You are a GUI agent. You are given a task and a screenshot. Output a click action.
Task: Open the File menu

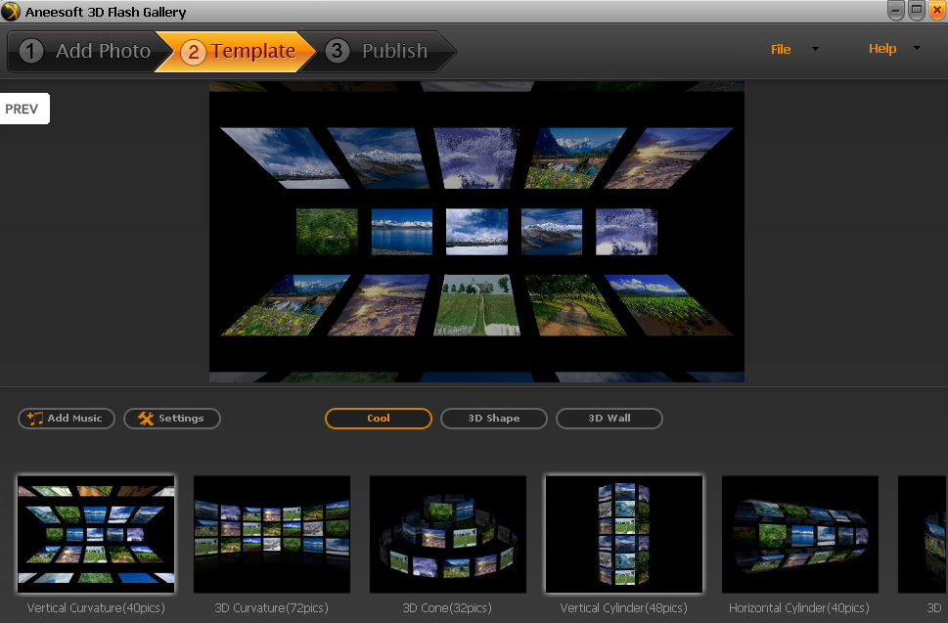(781, 49)
